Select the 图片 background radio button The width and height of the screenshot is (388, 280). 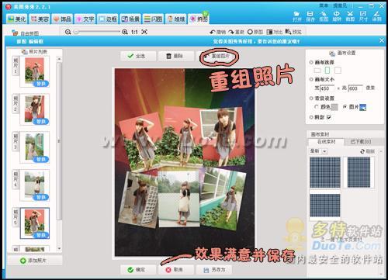[345, 106]
